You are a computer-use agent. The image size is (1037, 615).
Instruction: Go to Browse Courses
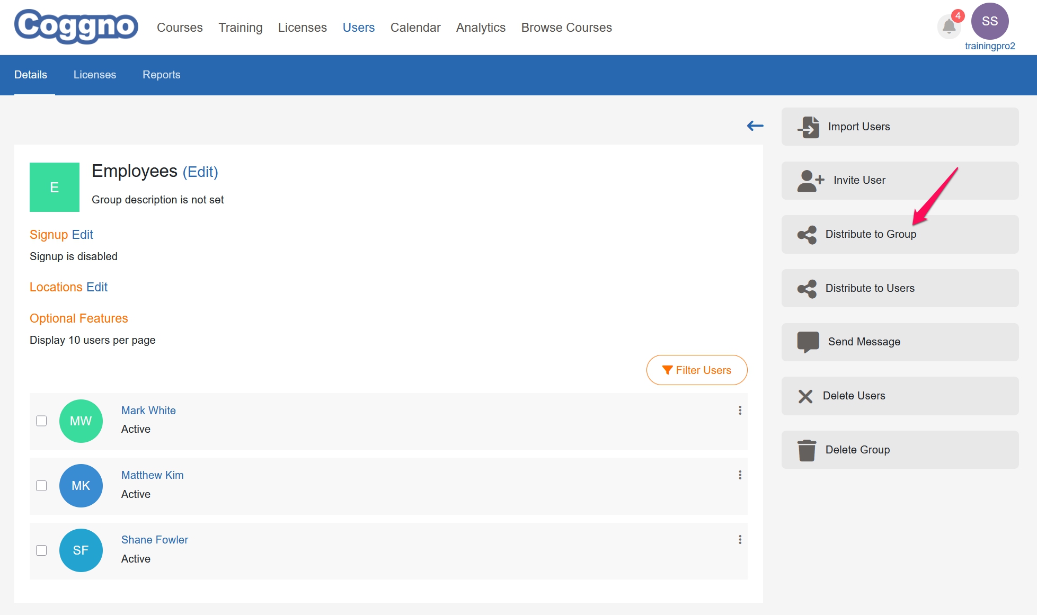[x=566, y=28]
